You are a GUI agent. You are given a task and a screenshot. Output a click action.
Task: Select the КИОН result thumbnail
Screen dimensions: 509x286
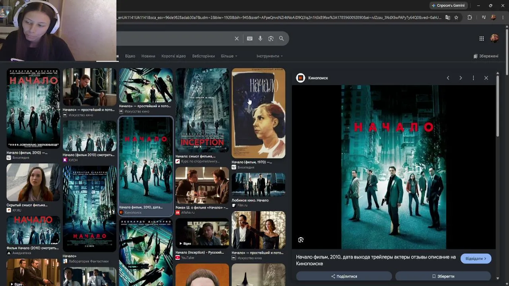[x=89, y=136]
